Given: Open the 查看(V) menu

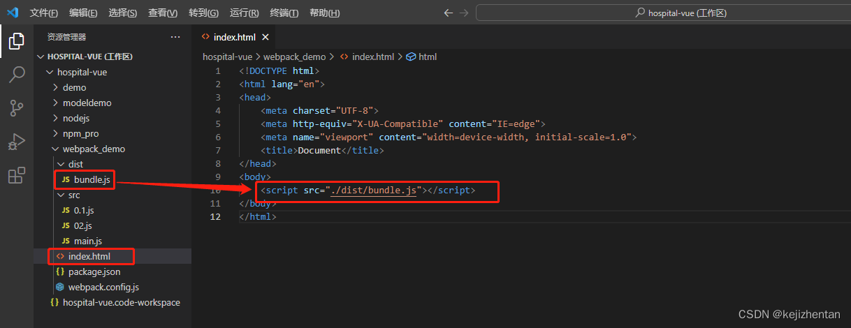Looking at the screenshot, I should point(163,13).
